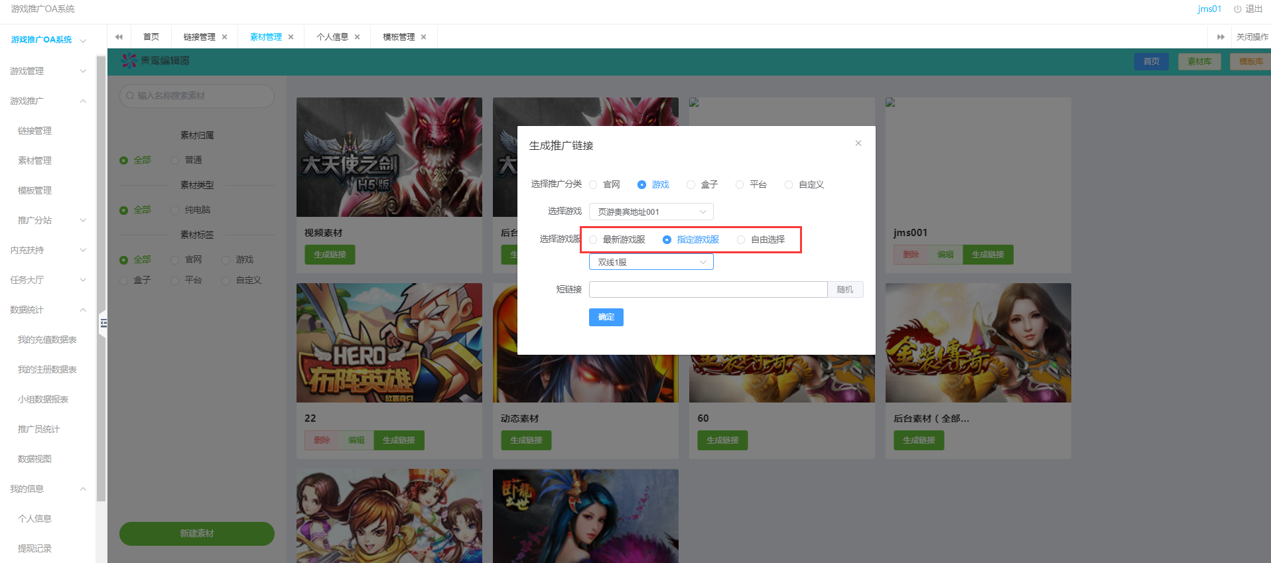Image resolution: width=1271 pixels, height=563 pixels.
Task: Open 我的充值数据表 in the sidebar
Action: tap(47, 340)
